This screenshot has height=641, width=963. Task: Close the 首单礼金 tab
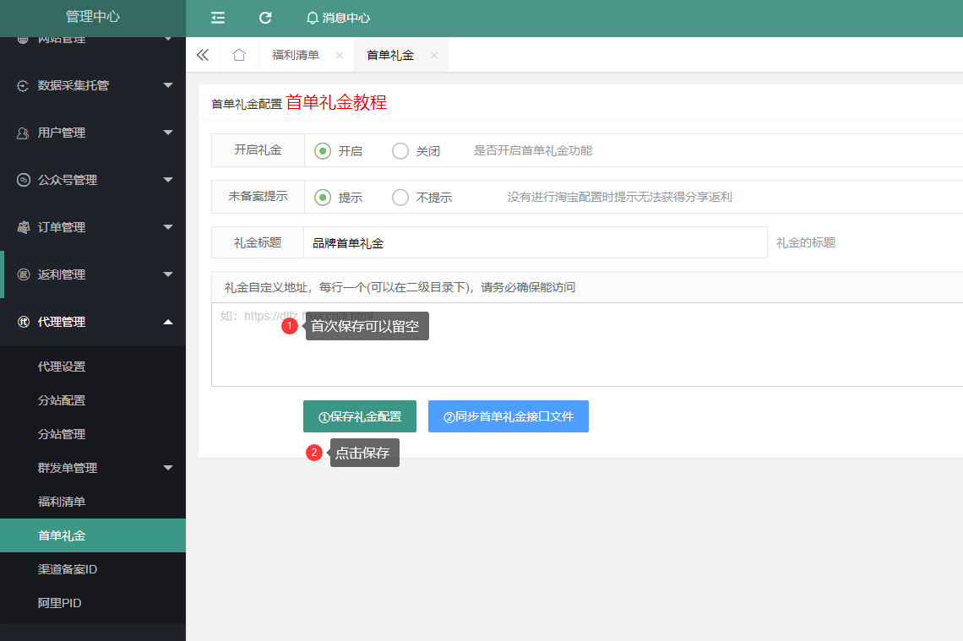pos(434,55)
